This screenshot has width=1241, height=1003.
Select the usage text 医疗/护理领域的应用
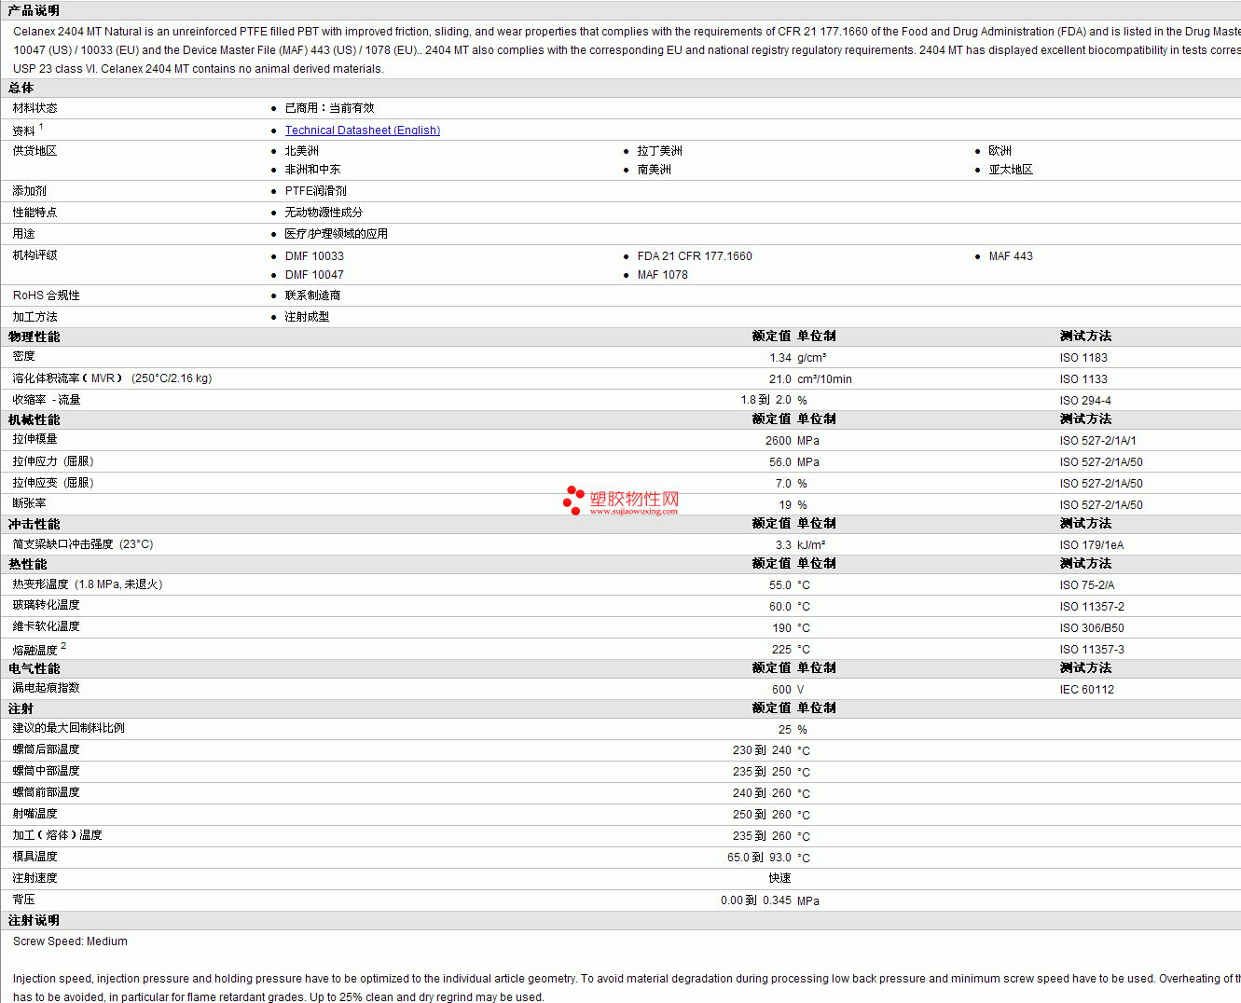click(x=337, y=234)
